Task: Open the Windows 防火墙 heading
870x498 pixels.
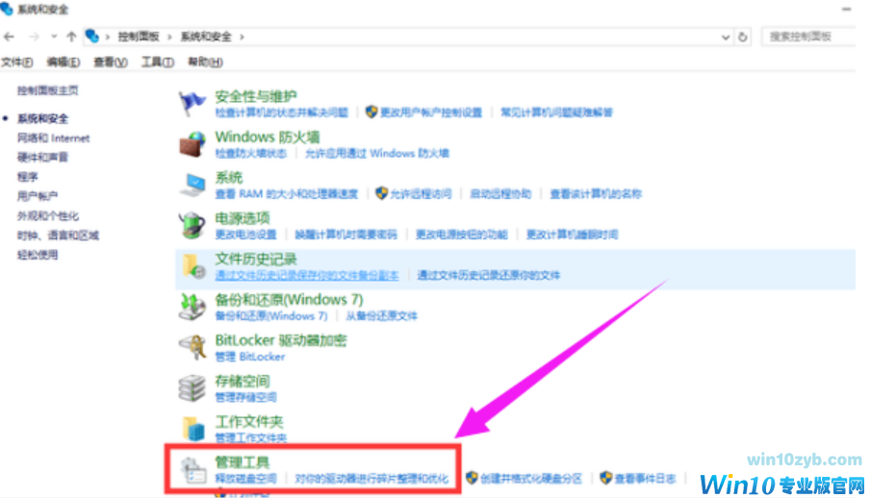Action: (x=268, y=137)
